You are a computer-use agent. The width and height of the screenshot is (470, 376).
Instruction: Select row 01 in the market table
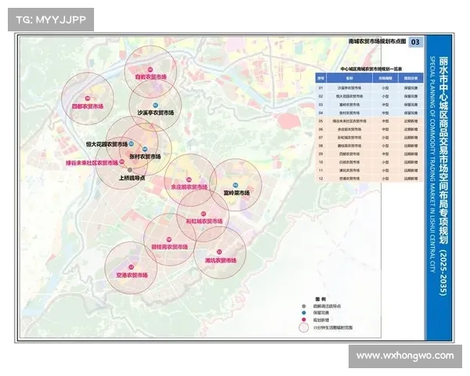368,88
